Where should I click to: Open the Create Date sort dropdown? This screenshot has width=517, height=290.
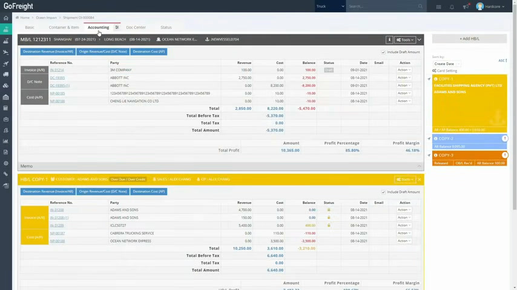point(446,64)
